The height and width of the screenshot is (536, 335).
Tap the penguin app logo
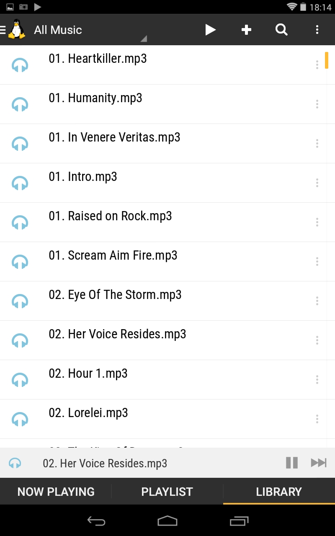[x=17, y=30]
